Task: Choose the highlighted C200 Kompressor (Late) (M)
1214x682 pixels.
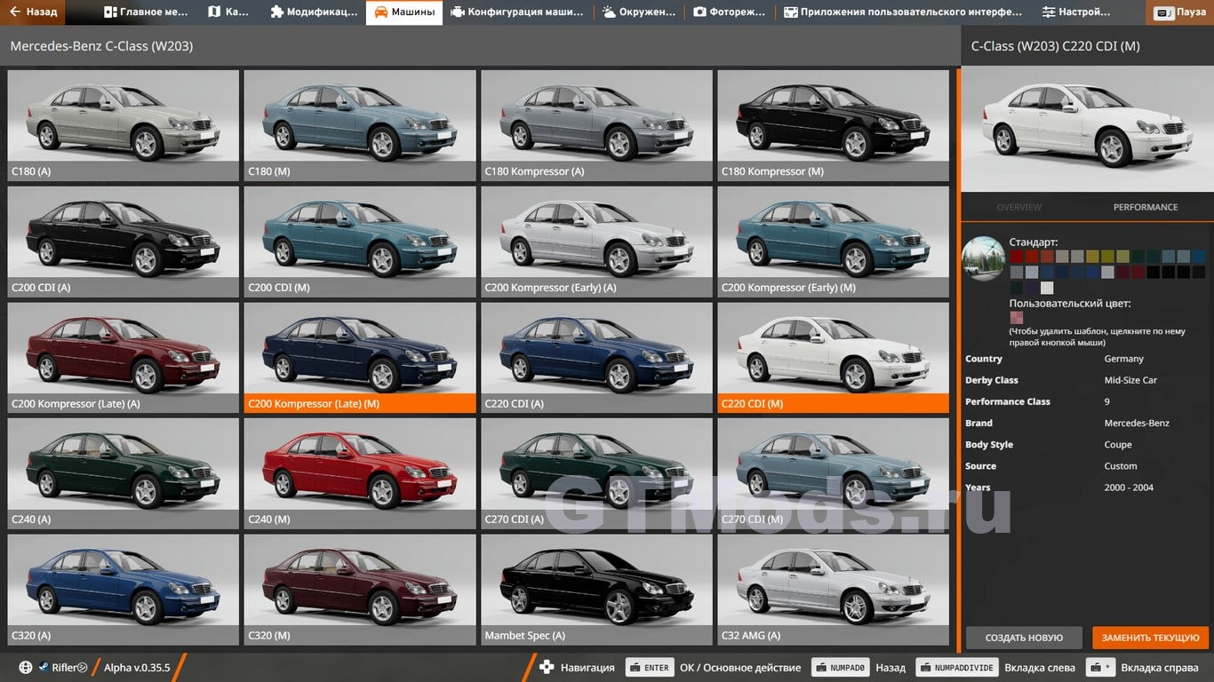Action: coord(360,358)
